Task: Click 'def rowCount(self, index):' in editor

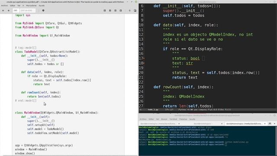Action: (184, 87)
